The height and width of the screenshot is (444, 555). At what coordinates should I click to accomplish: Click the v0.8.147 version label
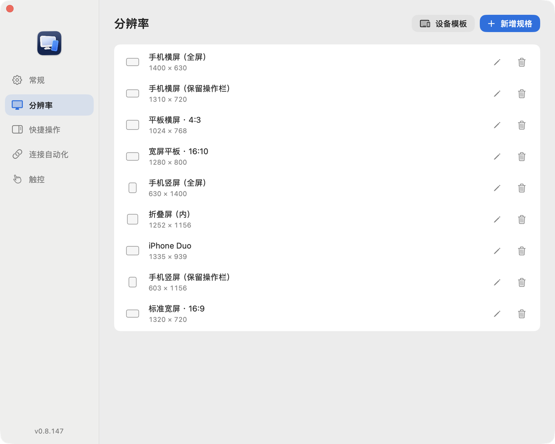49,431
